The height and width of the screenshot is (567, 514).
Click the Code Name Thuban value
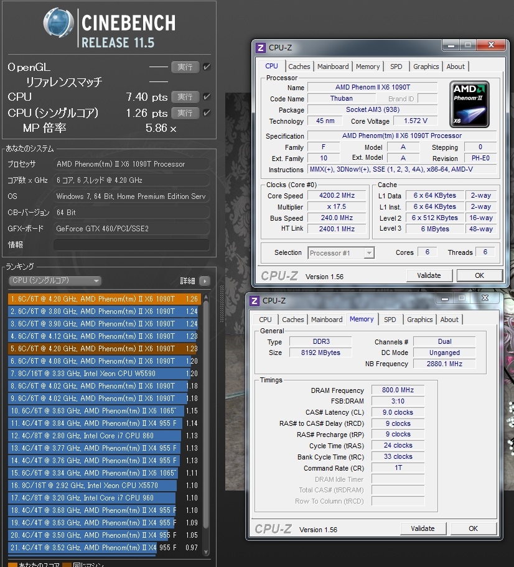tap(342, 98)
